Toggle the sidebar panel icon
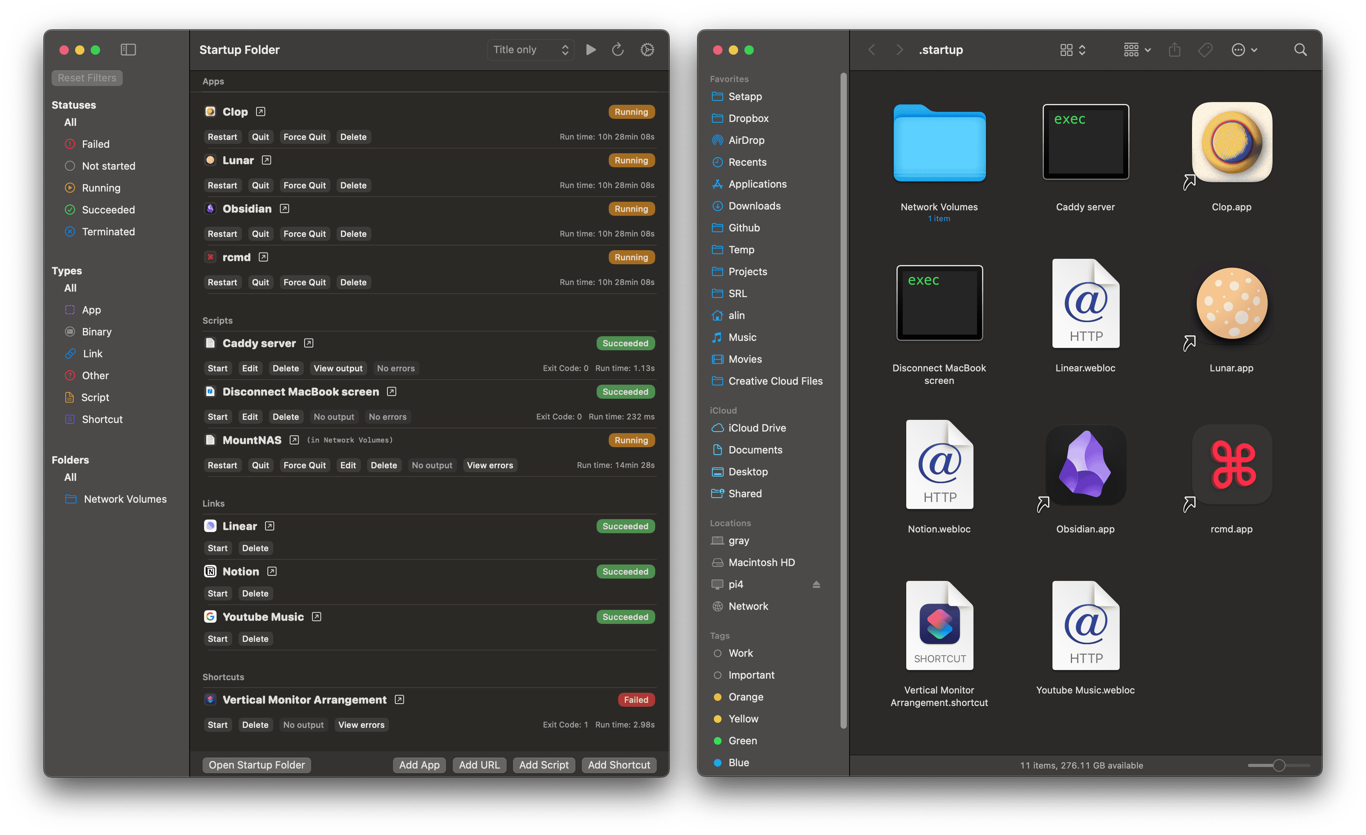 click(128, 50)
